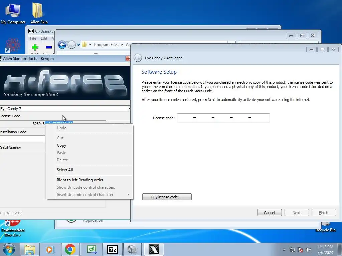Click the volume speaker tray icon
Screen dimensions: 342x256
coord(308,250)
